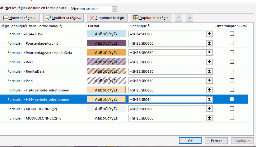Click the Nouvelle règle button
Image resolution: width=256 pixels, height=147 pixels.
[x=21, y=18]
